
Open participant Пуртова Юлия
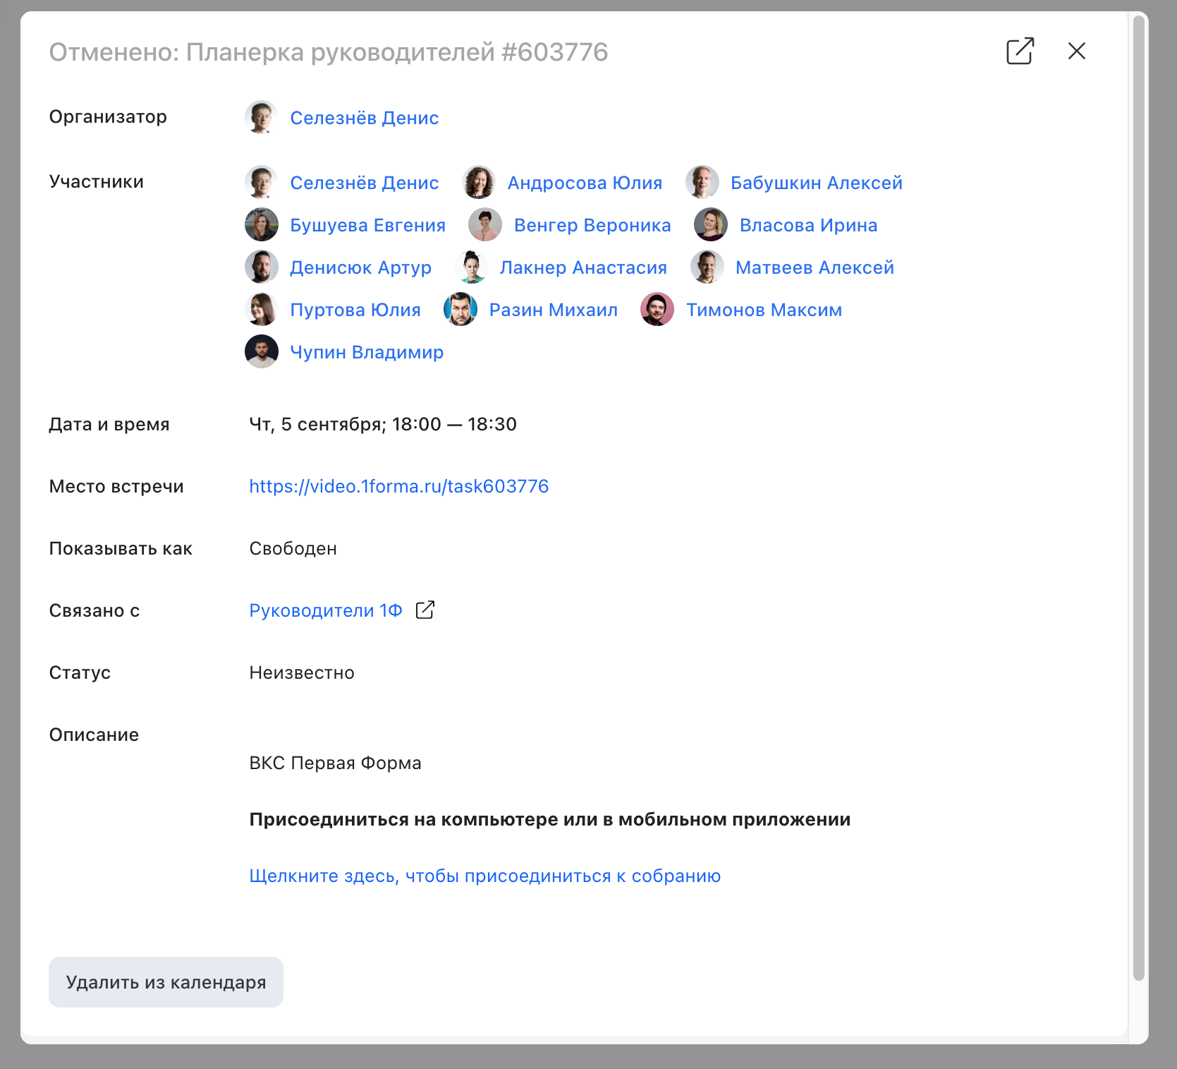(x=355, y=310)
